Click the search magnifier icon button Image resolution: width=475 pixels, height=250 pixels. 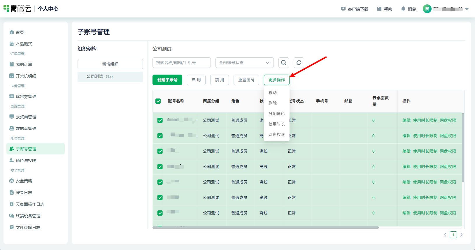[x=284, y=63]
